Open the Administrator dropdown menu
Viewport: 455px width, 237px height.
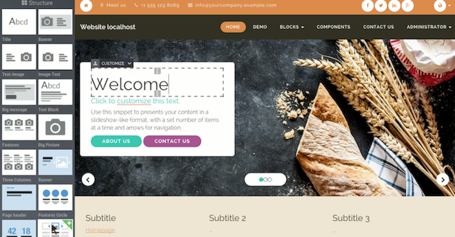(x=429, y=27)
